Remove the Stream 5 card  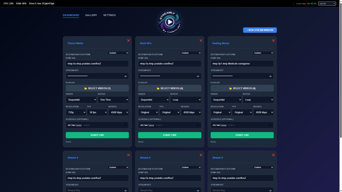point(201,155)
